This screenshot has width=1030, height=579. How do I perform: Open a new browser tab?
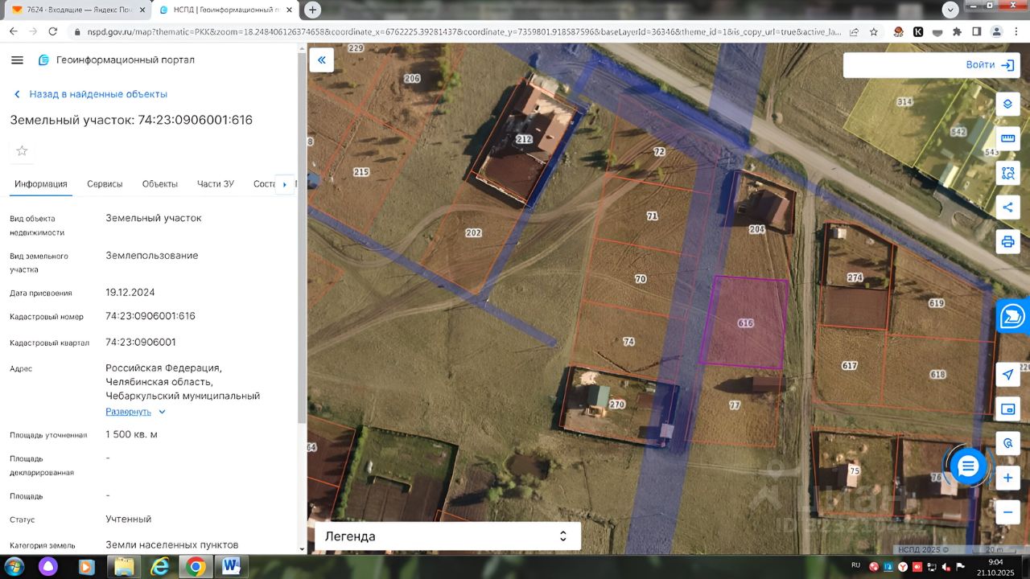pos(312,10)
